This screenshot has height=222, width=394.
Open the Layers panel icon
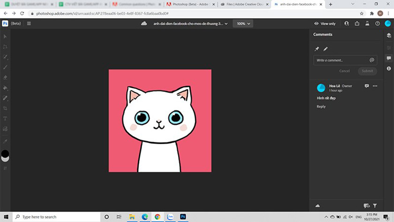coord(388,35)
